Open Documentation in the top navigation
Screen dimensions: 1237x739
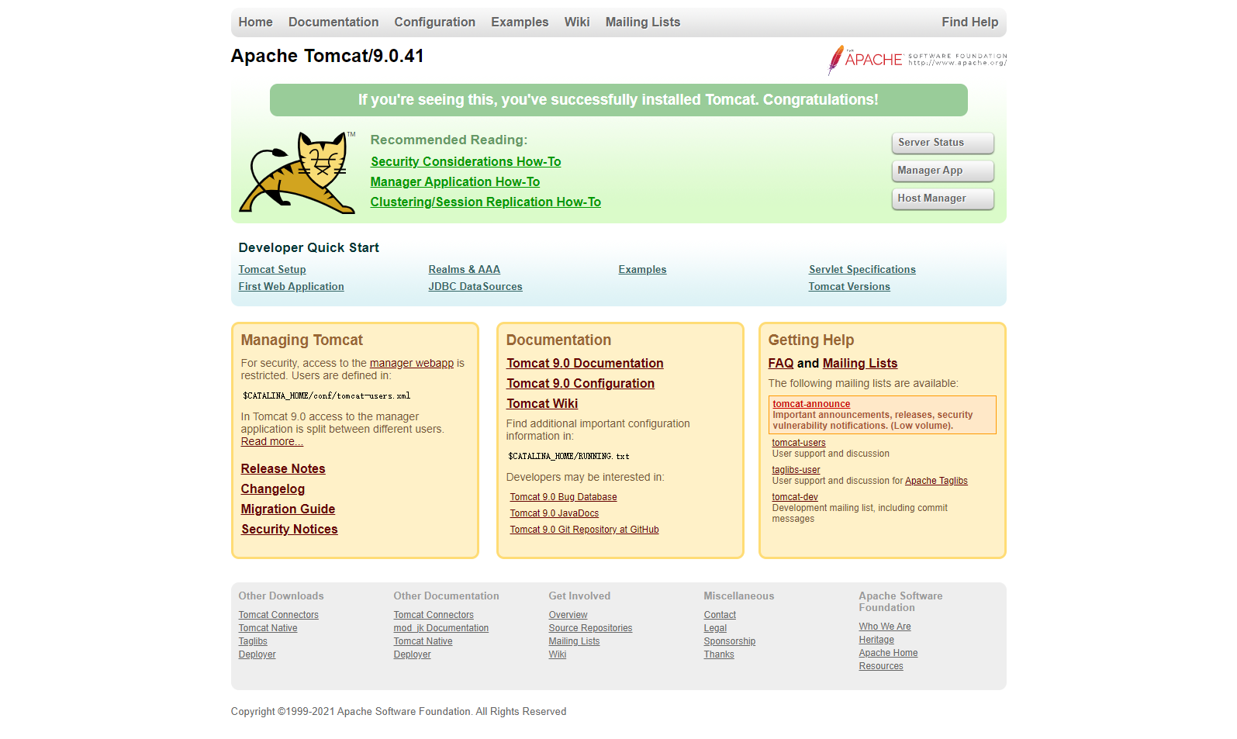pos(333,22)
